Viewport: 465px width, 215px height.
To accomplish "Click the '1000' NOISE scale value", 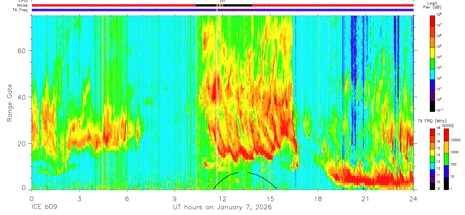I will tap(454, 152).
